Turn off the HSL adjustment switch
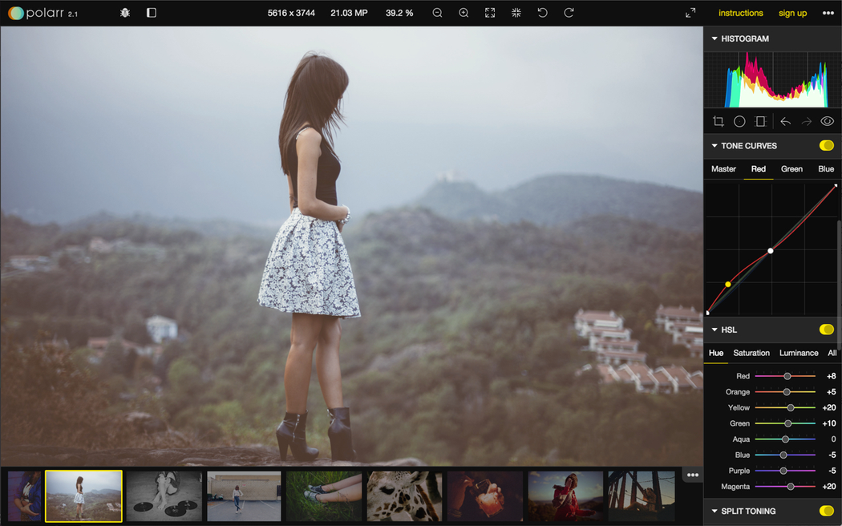The image size is (842, 526). pyautogui.click(x=826, y=330)
